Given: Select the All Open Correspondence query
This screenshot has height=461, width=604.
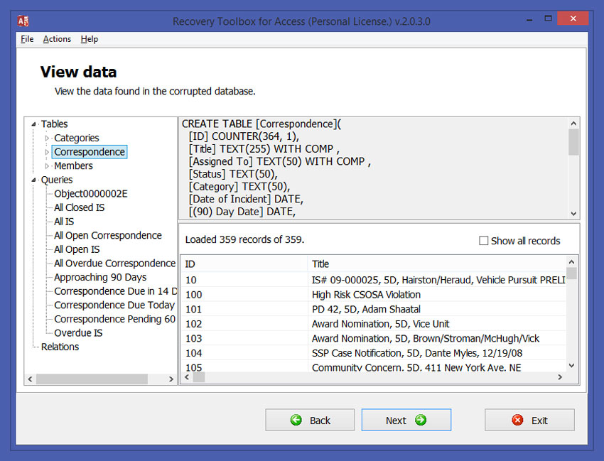Looking at the screenshot, I should coord(108,236).
